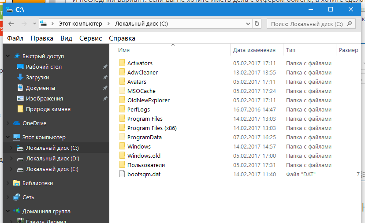365x223 pixels.
Task: Sort by the Размер column header
Action: (349, 50)
